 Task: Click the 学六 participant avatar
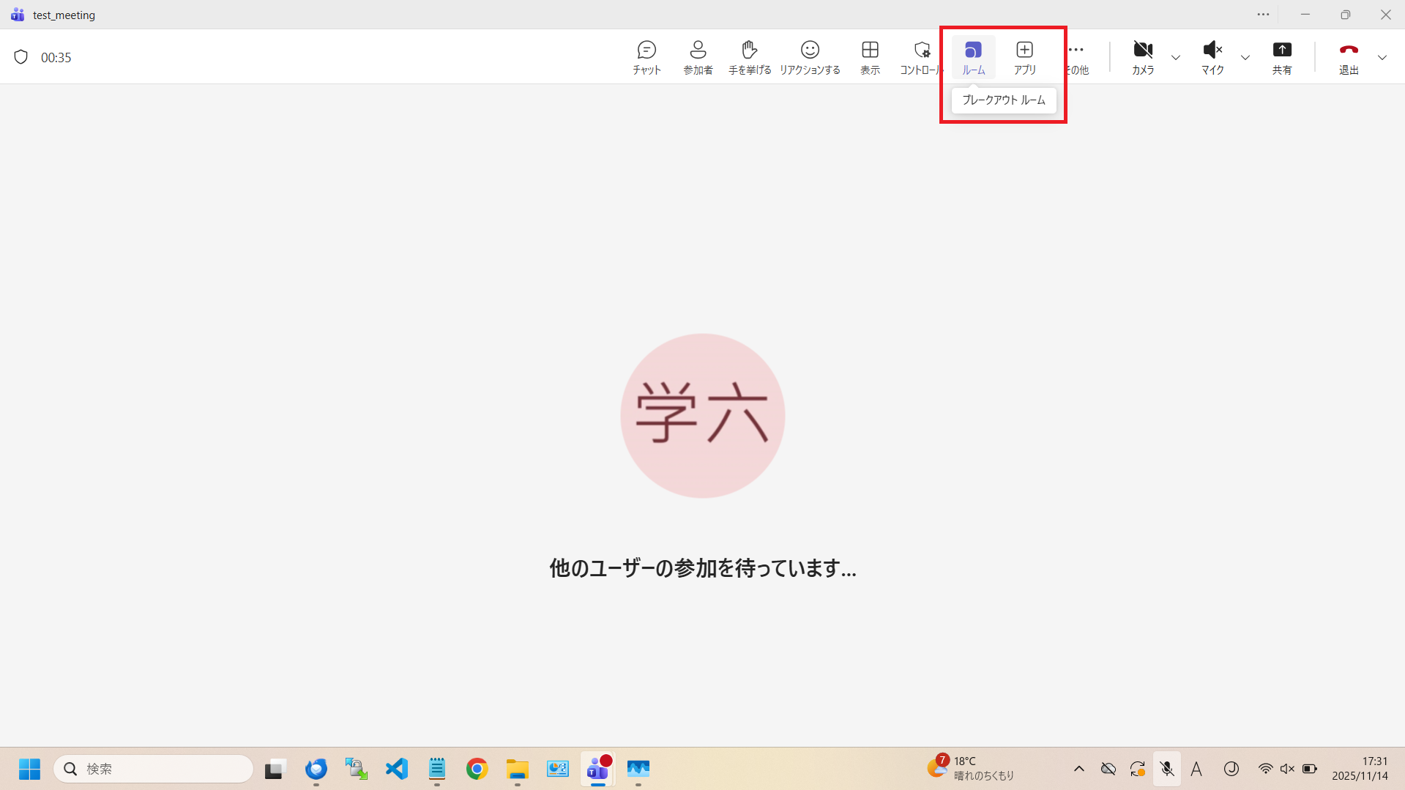702,416
